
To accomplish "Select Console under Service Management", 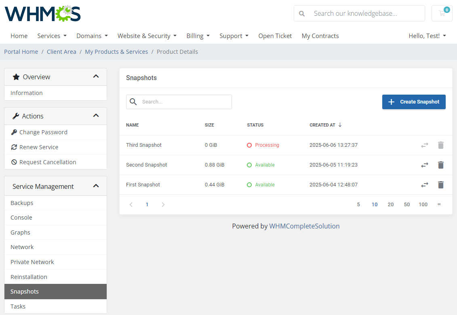I will [x=21, y=217].
